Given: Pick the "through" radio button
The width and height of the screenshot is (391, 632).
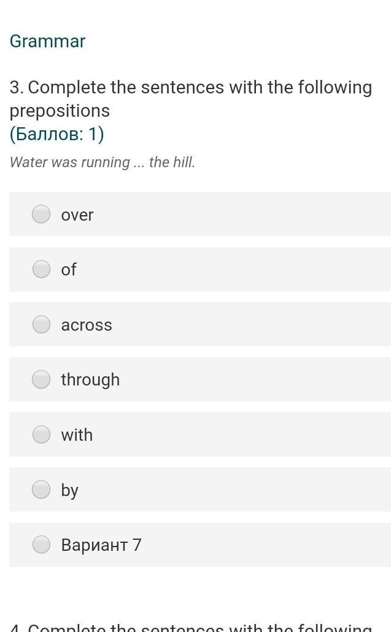Looking at the screenshot, I should point(41,380).
